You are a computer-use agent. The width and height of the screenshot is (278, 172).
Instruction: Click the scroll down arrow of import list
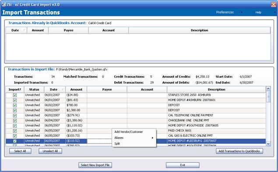click(268, 144)
